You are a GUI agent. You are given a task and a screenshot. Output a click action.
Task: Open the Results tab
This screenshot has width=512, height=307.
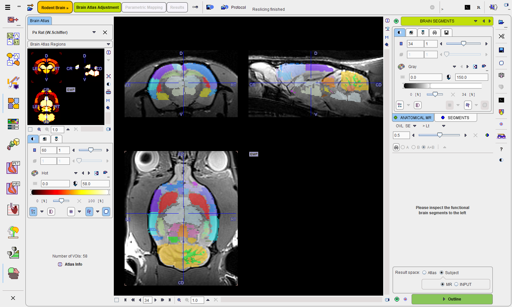click(x=177, y=7)
